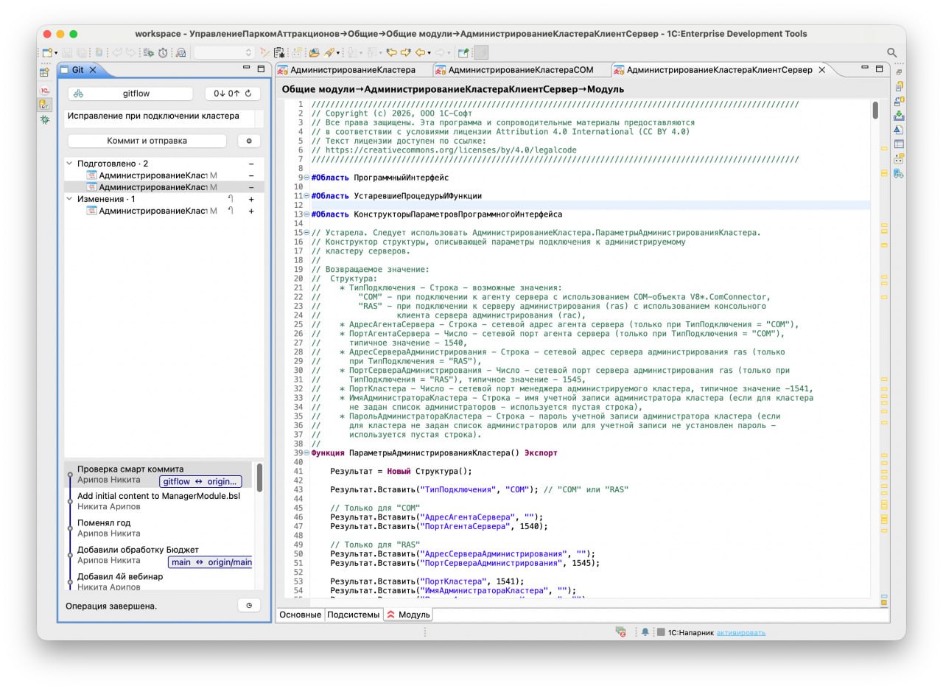Click the активировать link in status bar

(741, 632)
